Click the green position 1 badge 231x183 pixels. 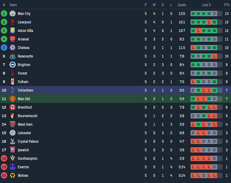click(4, 14)
